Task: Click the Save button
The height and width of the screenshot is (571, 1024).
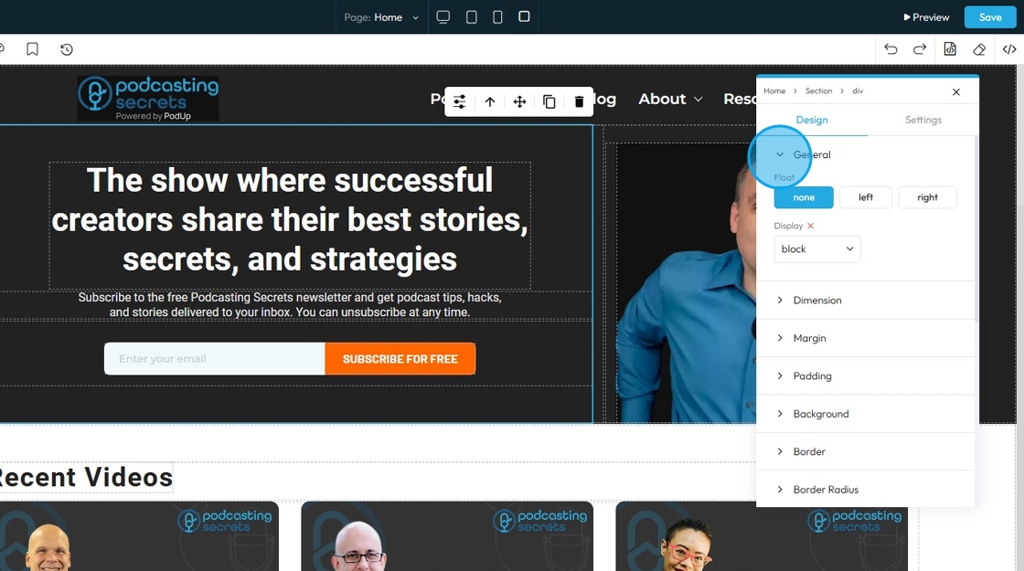Action: 990,17
